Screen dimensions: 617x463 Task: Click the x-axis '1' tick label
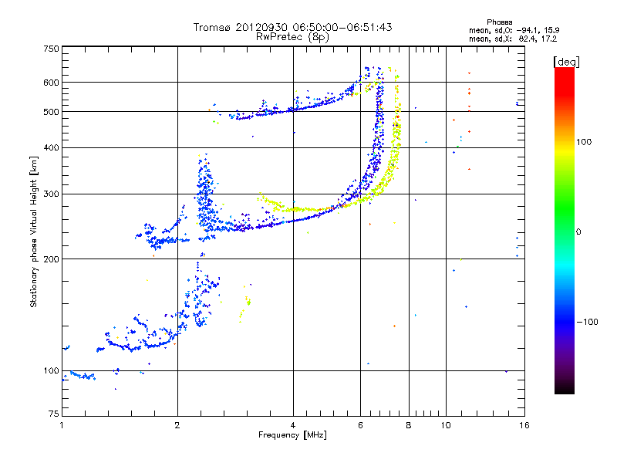pyautogui.click(x=62, y=425)
